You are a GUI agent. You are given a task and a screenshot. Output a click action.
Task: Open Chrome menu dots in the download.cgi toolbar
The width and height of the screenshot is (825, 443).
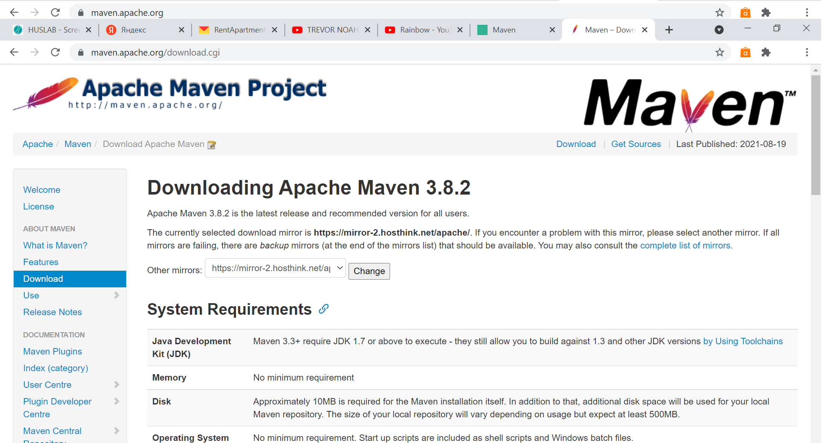tap(807, 52)
